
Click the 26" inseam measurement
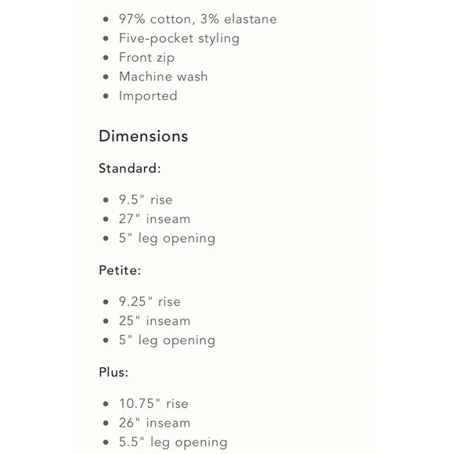[155, 423]
